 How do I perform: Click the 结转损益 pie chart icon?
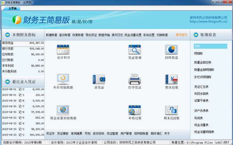(x=171, y=49)
